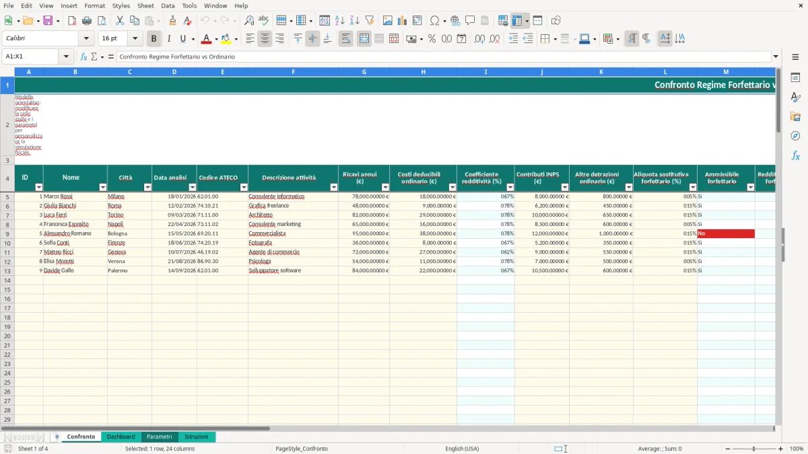The image size is (808, 454).
Task: Open the Format menu
Action: point(94,5)
